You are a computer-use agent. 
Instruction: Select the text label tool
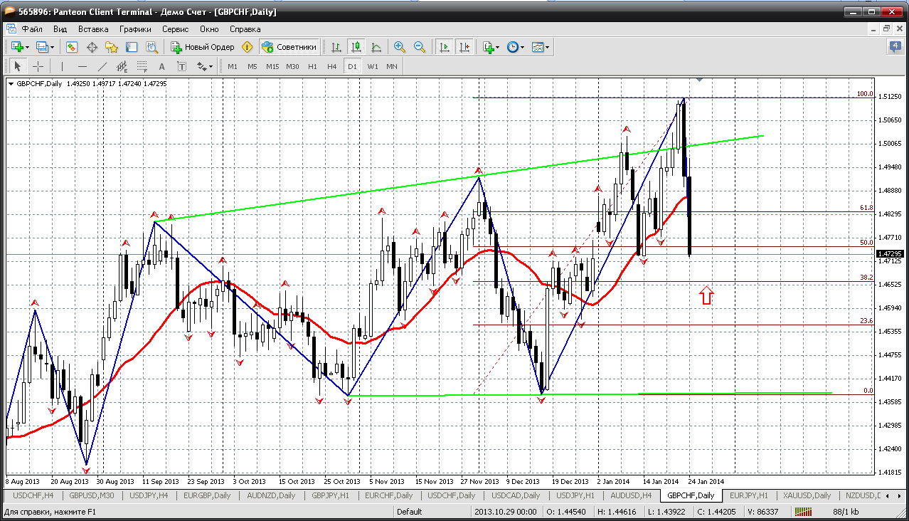pyautogui.click(x=181, y=66)
